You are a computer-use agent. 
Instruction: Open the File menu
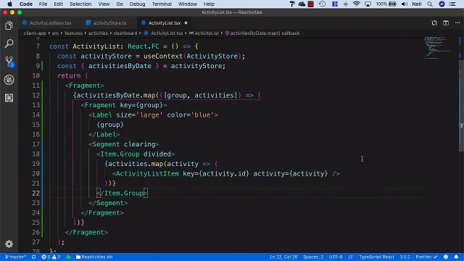(43, 4)
